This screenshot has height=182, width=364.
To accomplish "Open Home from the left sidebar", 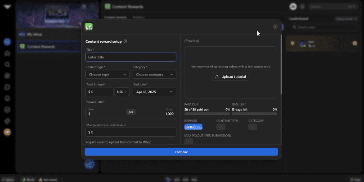I will (x=7, y=53).
